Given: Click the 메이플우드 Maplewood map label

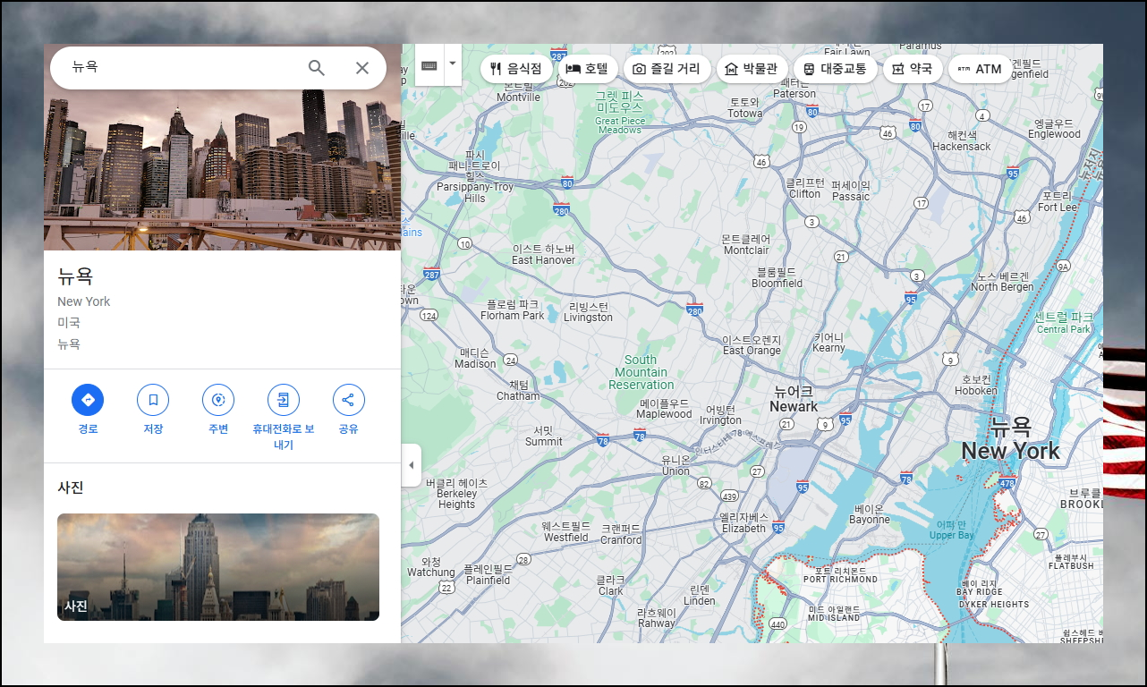Looking at the screenshot, I should (665, 409).
